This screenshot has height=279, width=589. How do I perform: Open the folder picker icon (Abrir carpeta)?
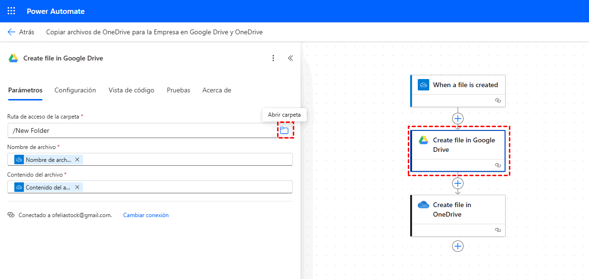(x=284, y=130)
